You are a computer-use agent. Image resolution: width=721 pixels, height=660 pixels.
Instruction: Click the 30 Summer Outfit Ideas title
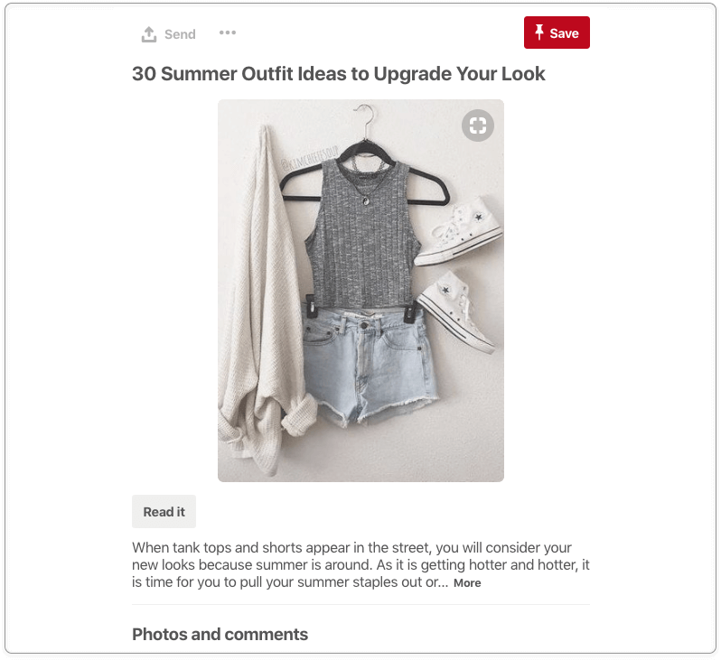coord(339,73)
